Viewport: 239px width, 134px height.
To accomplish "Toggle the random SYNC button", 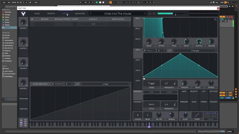I will [x=151, y=92].
